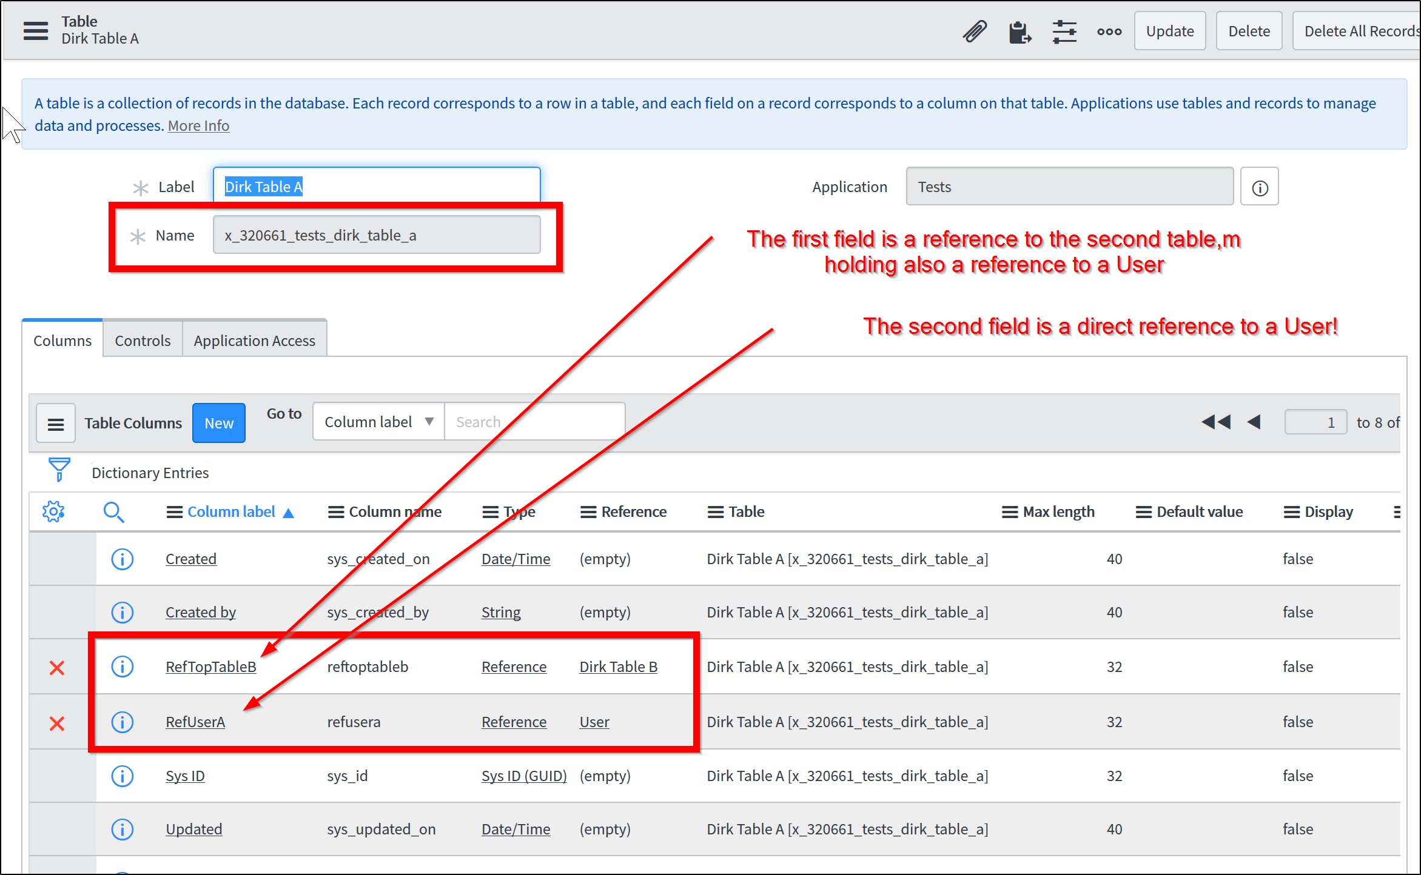Sort by Column label header
This screenshot has width=1421, height=875.
point(231,512)
